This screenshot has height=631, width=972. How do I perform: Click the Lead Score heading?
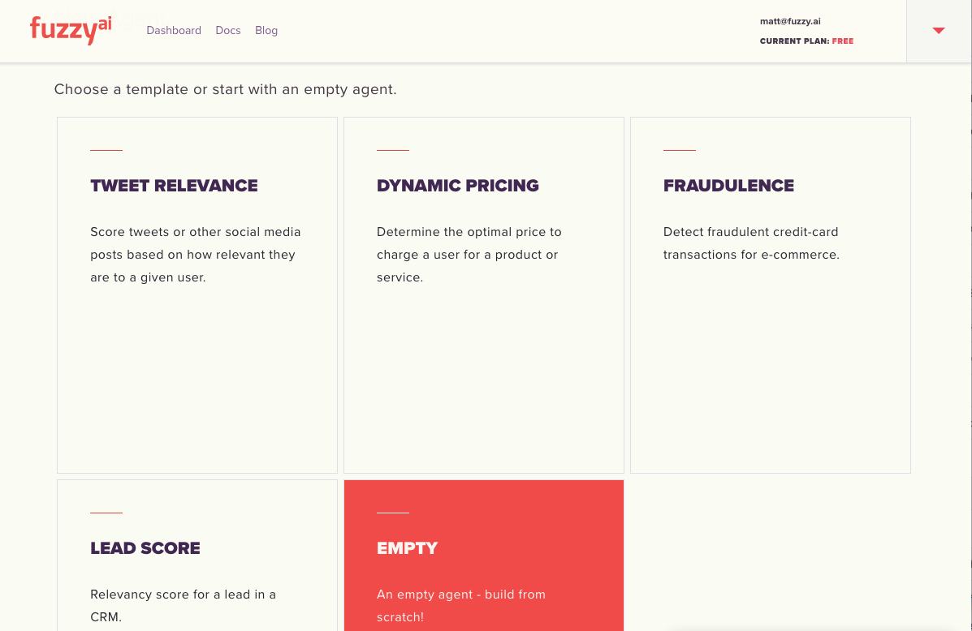[145, 548]
